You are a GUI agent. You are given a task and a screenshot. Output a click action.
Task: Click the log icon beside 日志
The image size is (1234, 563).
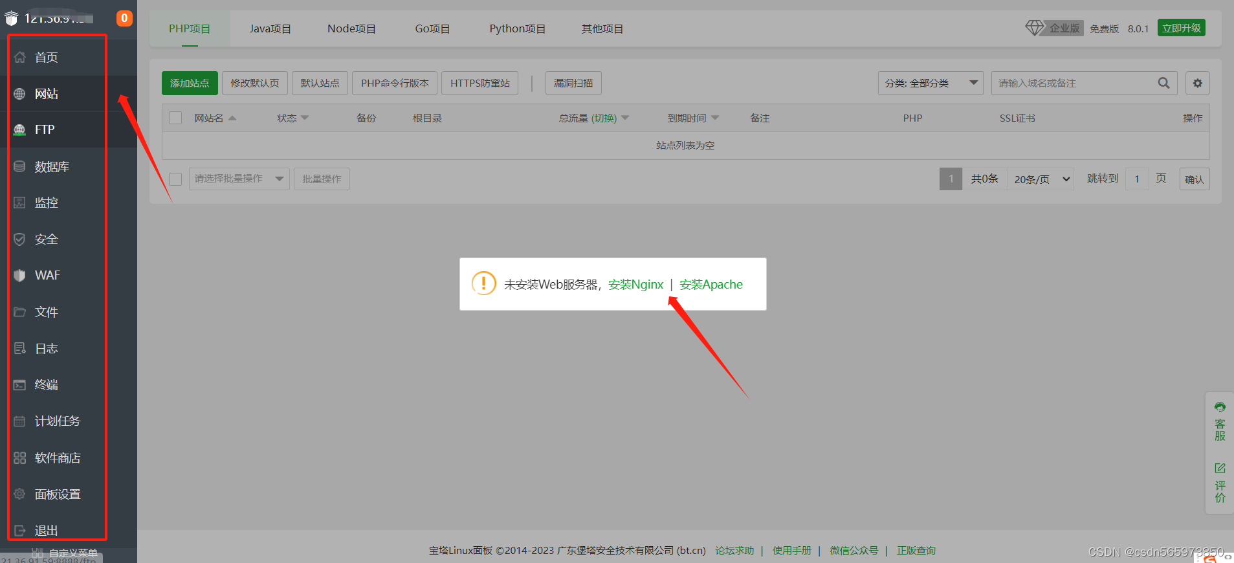point(20,348)
